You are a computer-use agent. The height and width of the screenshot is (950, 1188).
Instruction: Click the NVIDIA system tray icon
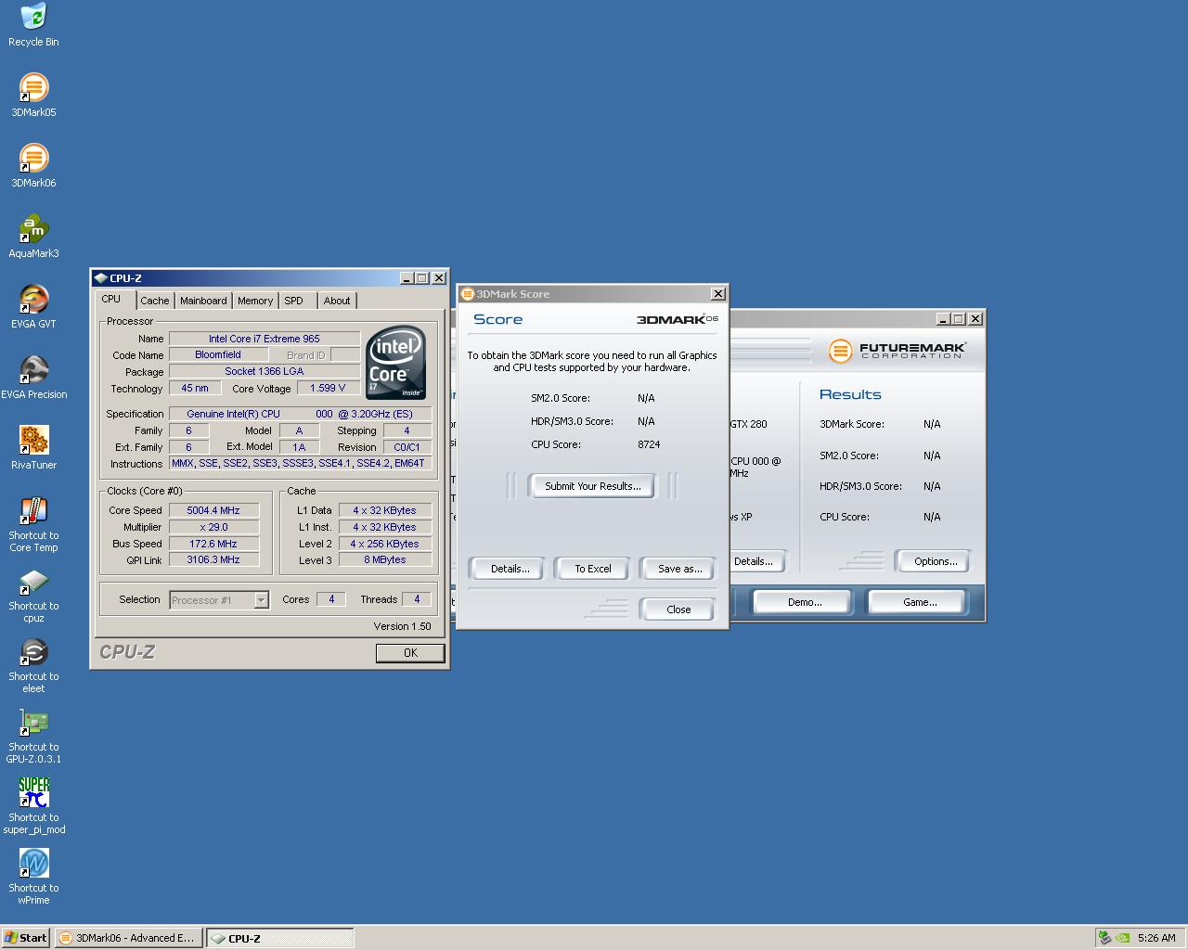tap(1122, 938)
